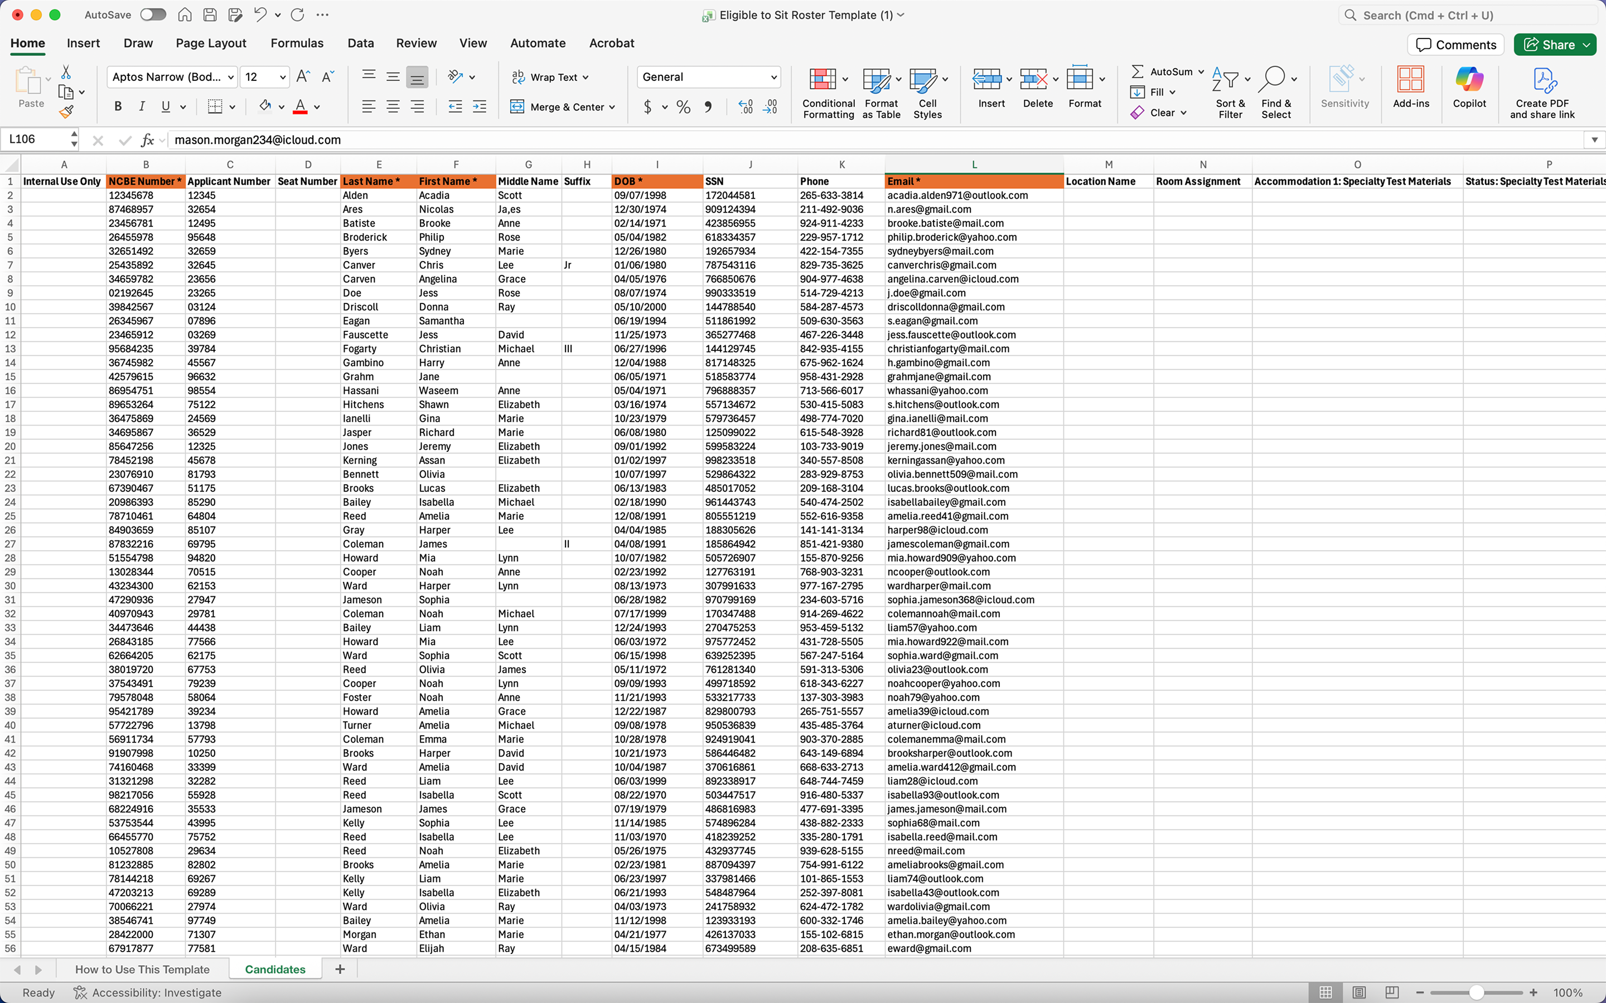Open the Formulas ribbon tab
Viewport: 1606px width, 1003px height.
(297, 43)
